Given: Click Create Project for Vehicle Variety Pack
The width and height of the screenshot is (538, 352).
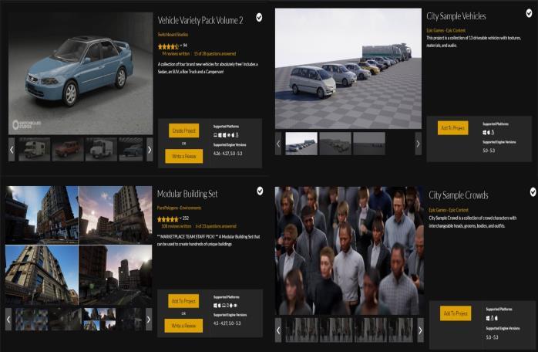Looking at the screenshot, I should tap(184, 130).
